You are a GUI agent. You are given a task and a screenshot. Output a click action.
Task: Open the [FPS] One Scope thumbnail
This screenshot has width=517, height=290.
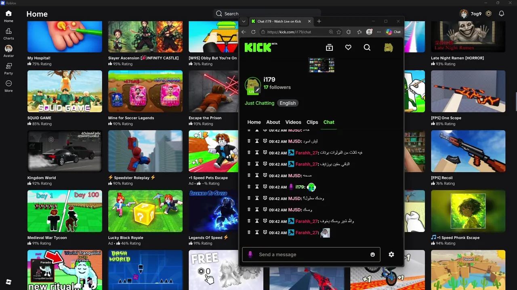point(468,91)
